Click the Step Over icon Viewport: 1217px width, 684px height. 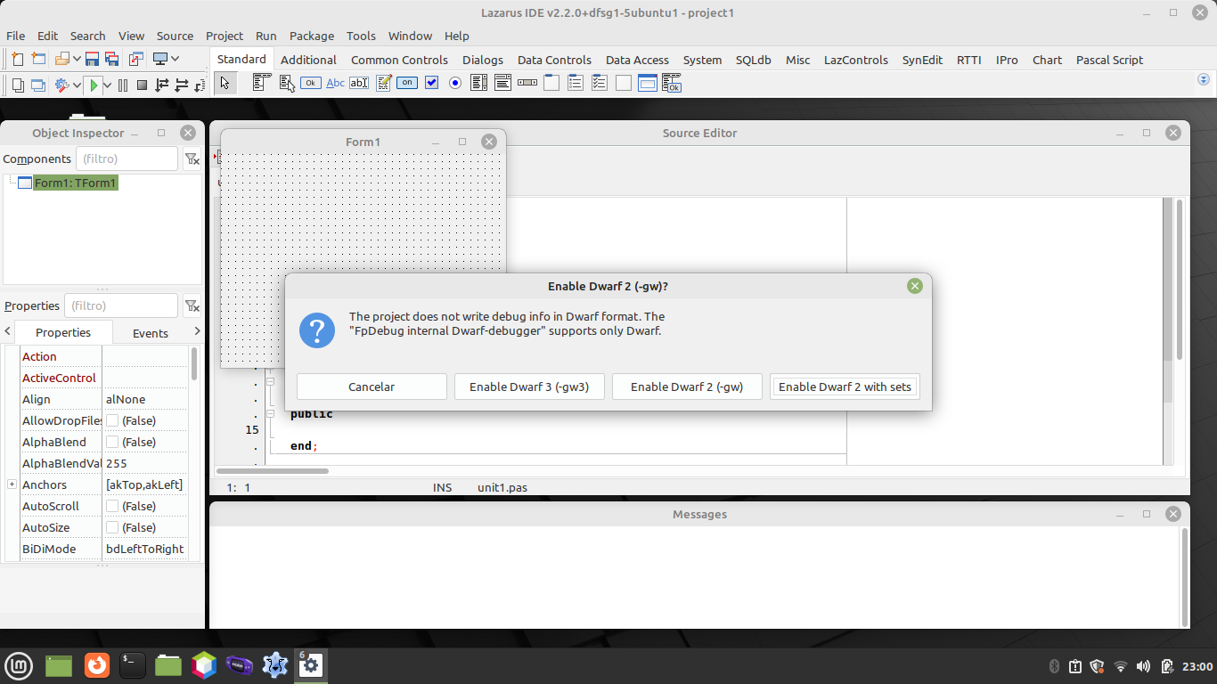(x=182, y=85)
